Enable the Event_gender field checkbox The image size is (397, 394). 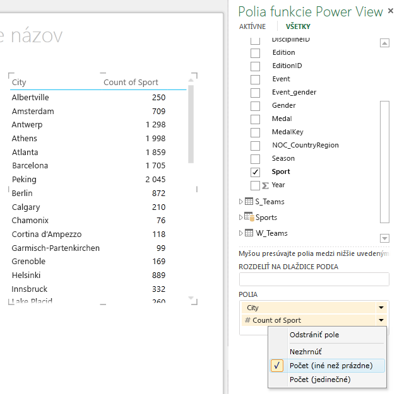pos(255,93)
